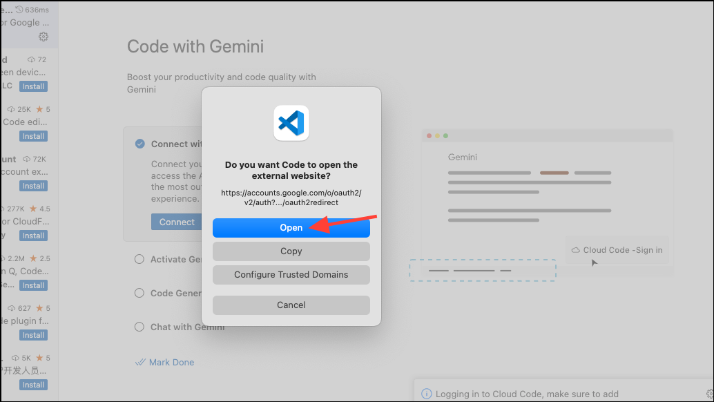This screenshot has height=402, width=714.
Task: Cancel the external website dialog
Action: coord(291,305)
